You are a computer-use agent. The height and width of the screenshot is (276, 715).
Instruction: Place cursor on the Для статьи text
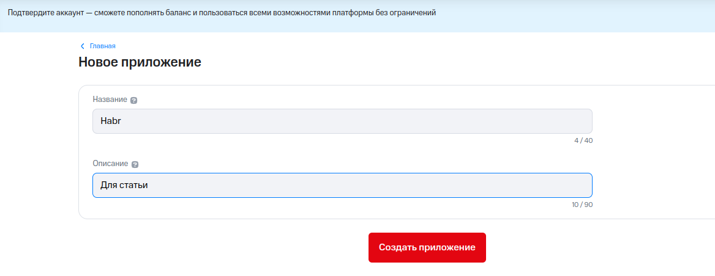124,185
